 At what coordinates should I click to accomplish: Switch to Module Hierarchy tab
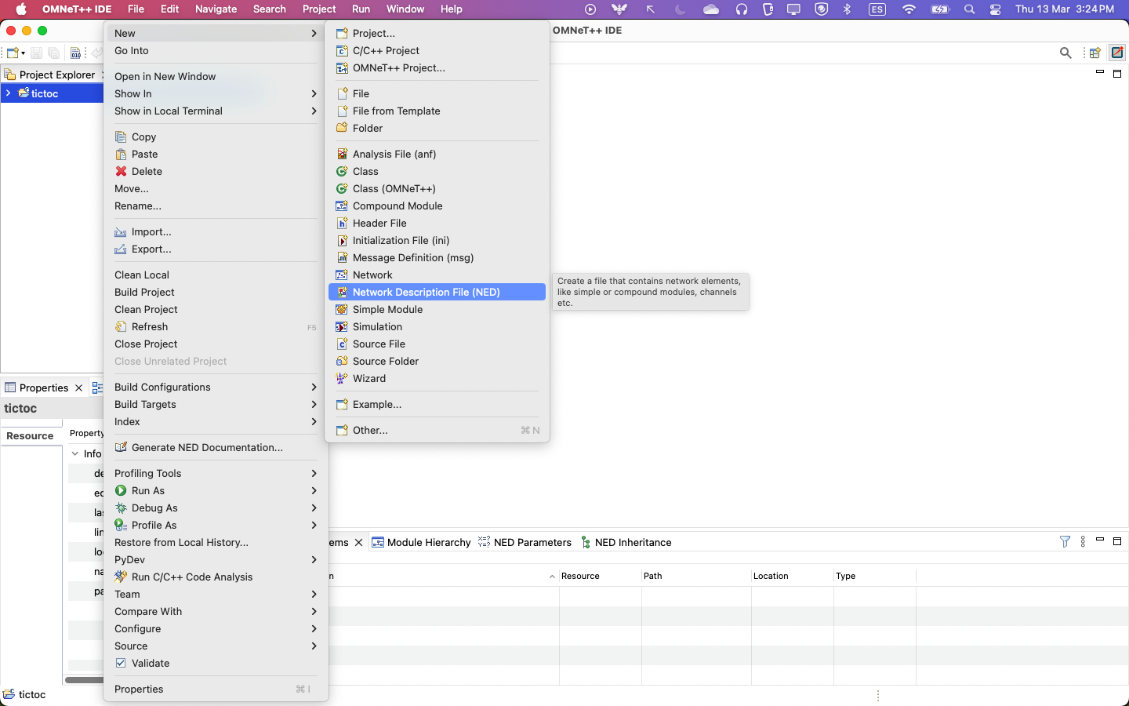(x=421, y=542)
